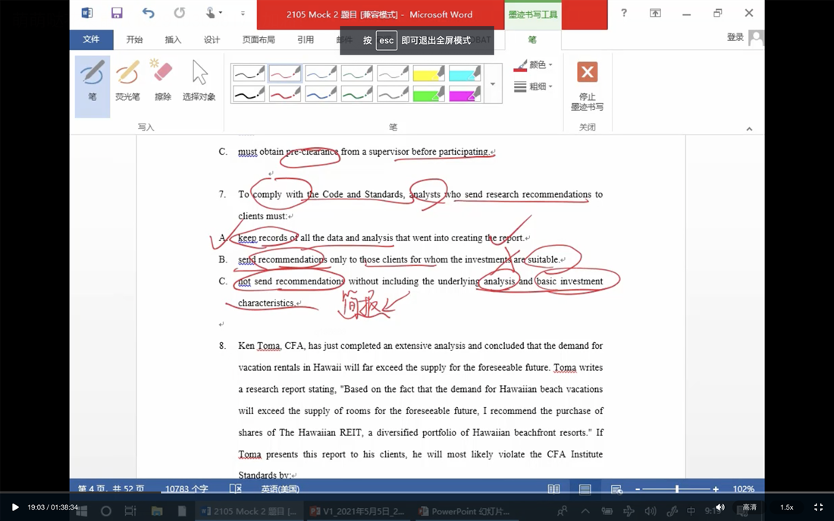Choose the magenta highlighter swatch
834x521 pixels.
tap(465, 94)
